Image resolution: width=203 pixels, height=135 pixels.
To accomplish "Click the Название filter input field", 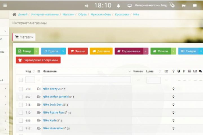I will pos(87,80).
